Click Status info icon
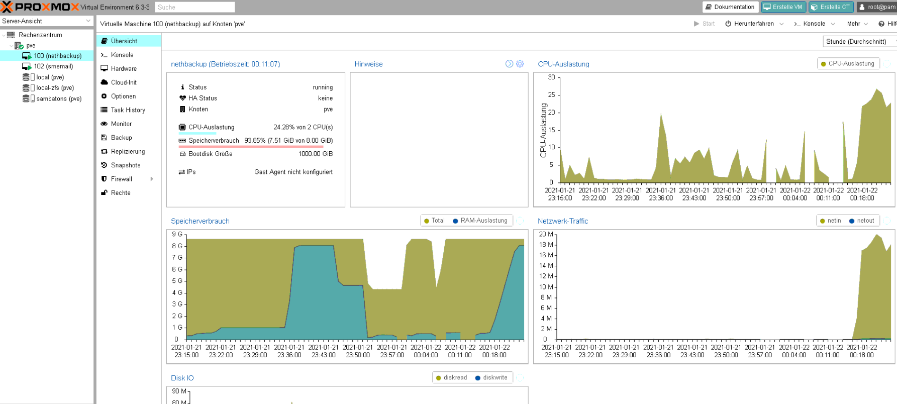Screen dimensions: 897x404 (182, 87)
